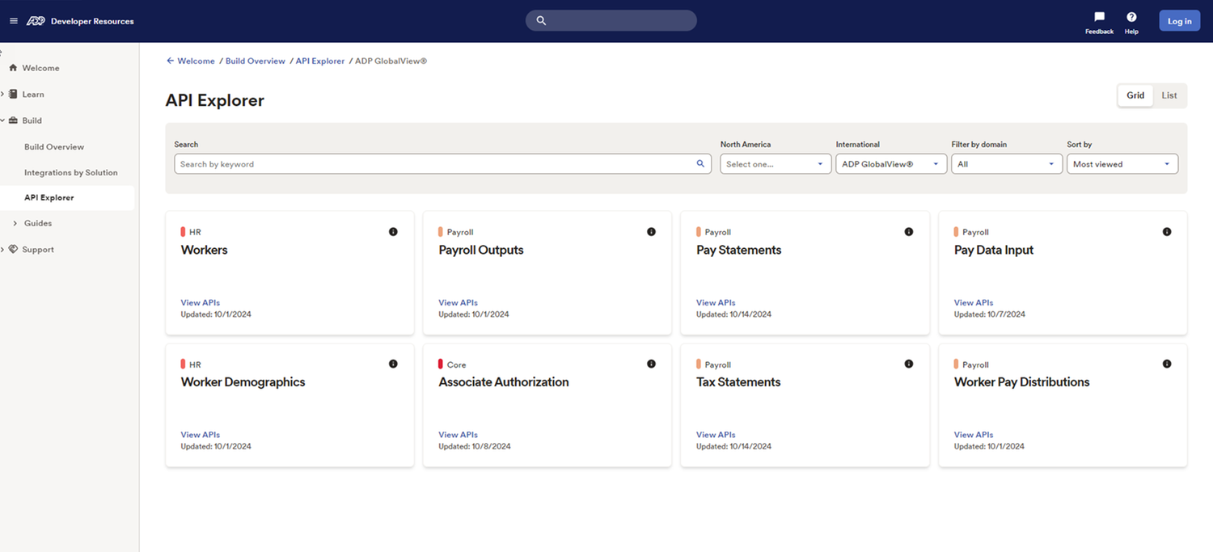Click API Explorer breadcrumb link

[320, 61]
